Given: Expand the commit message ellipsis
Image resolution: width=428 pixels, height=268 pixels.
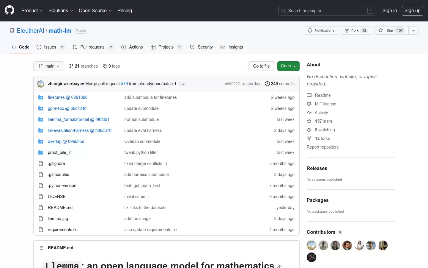Looking at the screenshot, I should [182, 84].
